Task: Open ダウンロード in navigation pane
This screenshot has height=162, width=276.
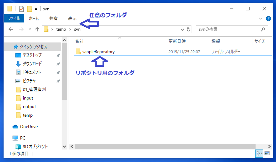Action: pos(32,64)
